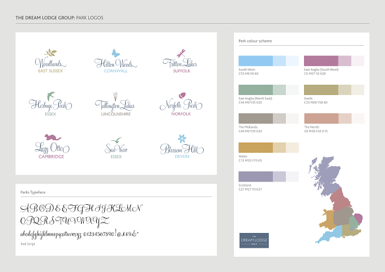Pick the darkest purple Scotland swatch
Image resolution: width=385 pixels, height=272 pixels.
pos(255,176)
